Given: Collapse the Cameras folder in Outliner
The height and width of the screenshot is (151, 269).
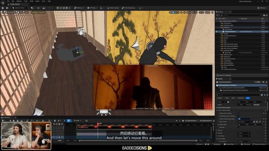Looking at the screenshot, I should 220,27.
